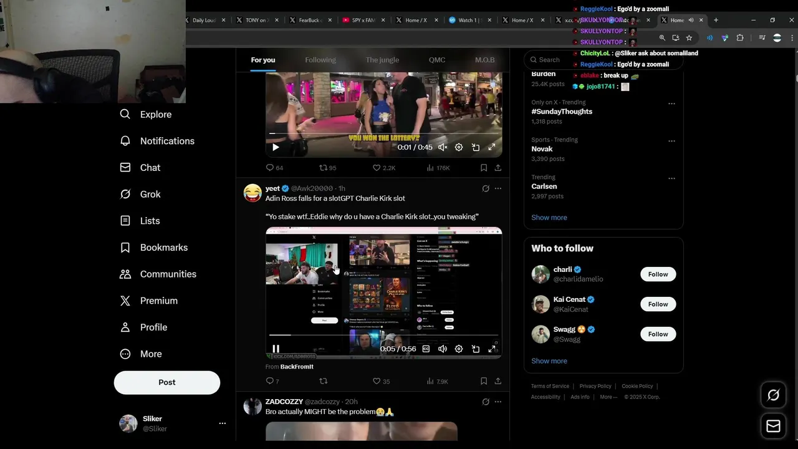Open Communities in the sidebar

click(x=158, y=274)
